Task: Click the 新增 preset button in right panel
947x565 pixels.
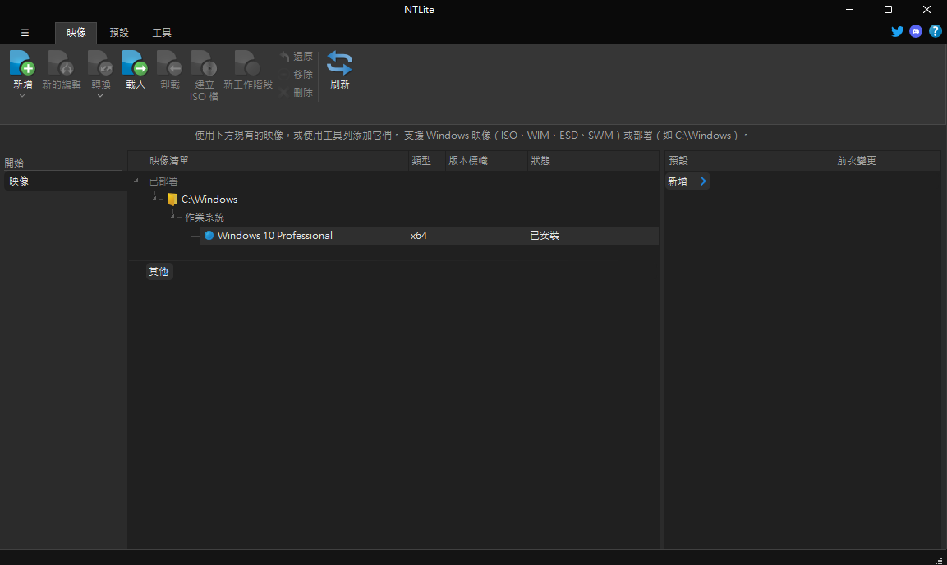Action: (x=687, y=181)
